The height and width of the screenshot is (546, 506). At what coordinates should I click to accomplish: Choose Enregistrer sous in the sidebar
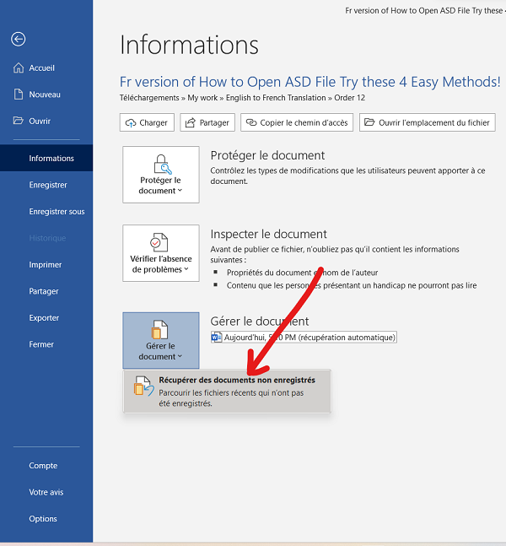click(x=46, y=211)
